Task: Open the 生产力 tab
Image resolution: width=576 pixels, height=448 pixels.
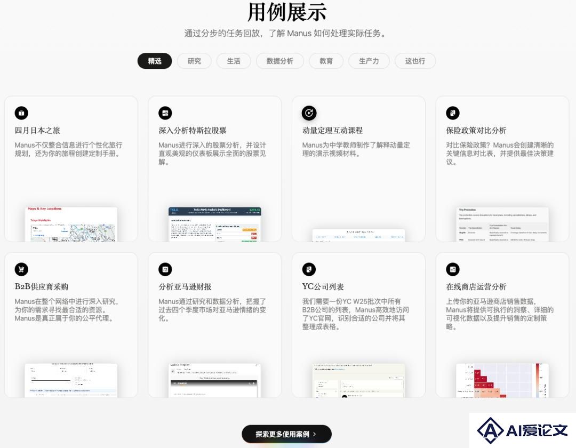Action: [369, 61]
